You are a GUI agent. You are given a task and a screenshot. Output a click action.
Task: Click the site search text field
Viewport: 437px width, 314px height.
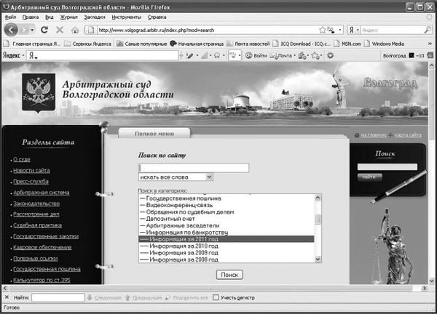point(193,167)
